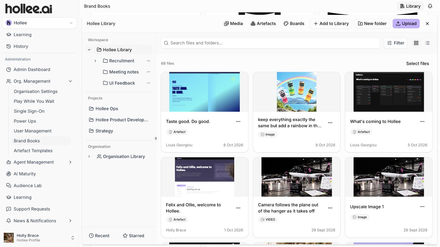Click Add to Library button

(x=331, y=23)
